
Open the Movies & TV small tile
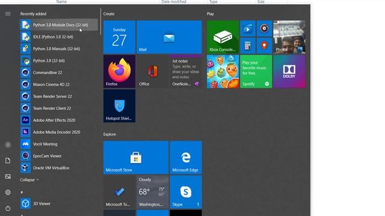(x=248, y=29)
